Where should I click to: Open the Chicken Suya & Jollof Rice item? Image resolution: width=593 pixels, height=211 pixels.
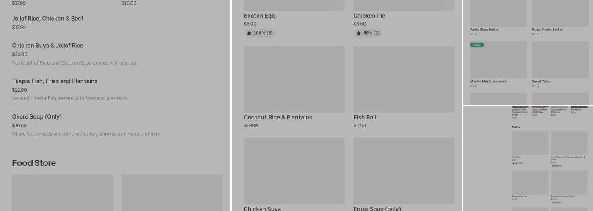(47, 46)
